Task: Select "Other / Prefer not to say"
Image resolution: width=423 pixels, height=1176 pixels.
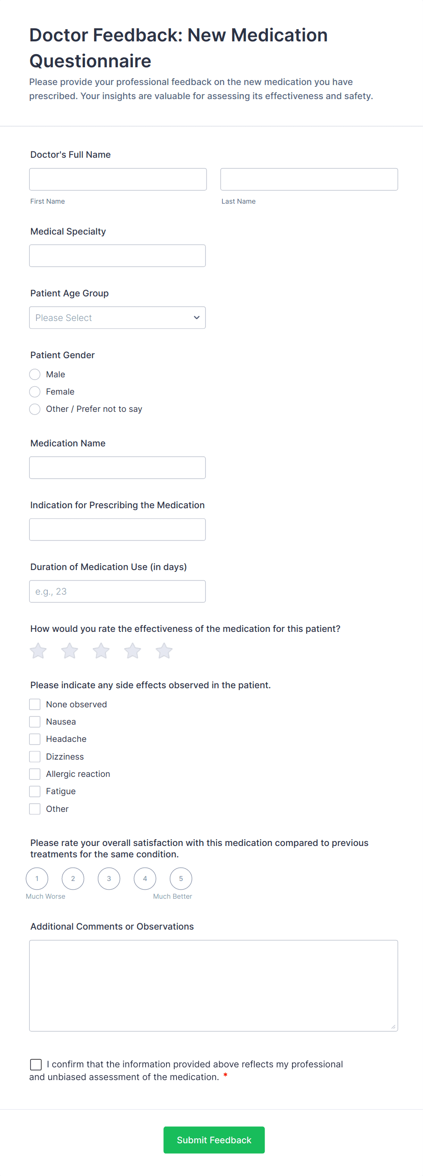Action: point(35,409)
